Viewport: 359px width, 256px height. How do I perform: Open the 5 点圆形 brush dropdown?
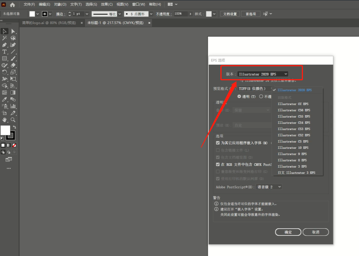coord(151,14)
